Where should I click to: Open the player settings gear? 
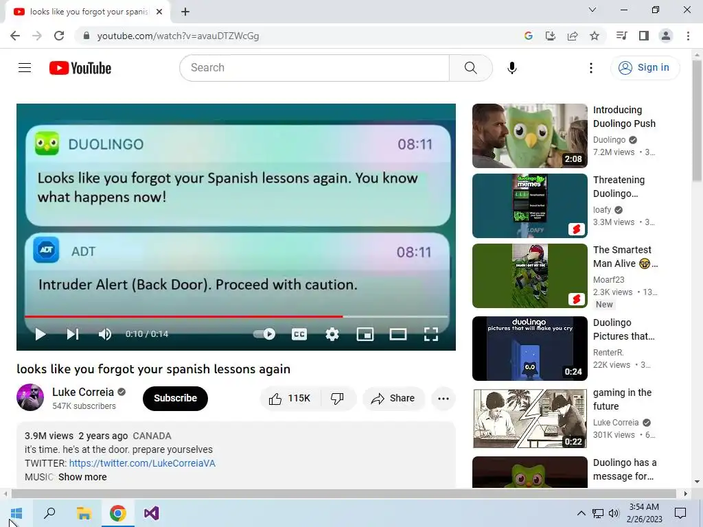(x=332, y=334)
